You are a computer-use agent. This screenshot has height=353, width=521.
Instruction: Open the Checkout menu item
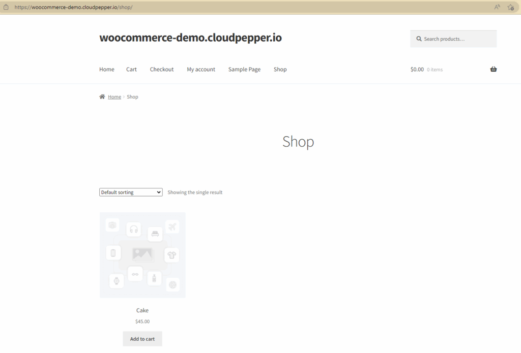pyautogui.click(x=162, y=69)
